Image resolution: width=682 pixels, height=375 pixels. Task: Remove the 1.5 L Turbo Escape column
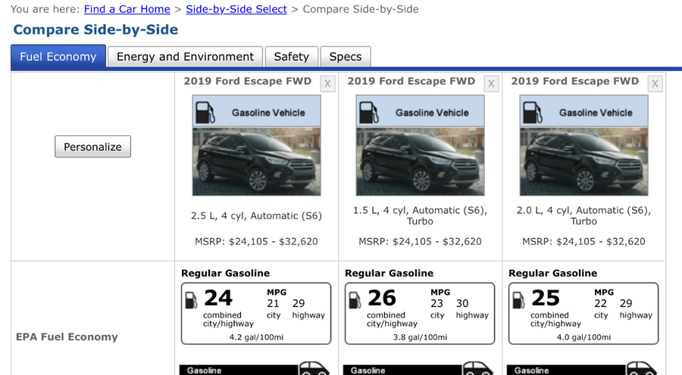click(491, 84)
